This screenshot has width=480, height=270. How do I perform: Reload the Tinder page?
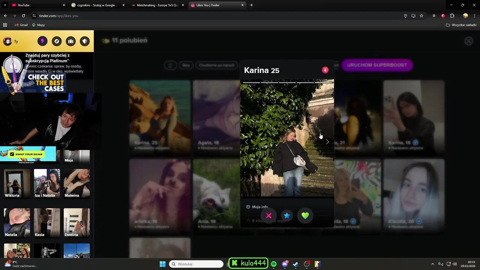(23, 16)
